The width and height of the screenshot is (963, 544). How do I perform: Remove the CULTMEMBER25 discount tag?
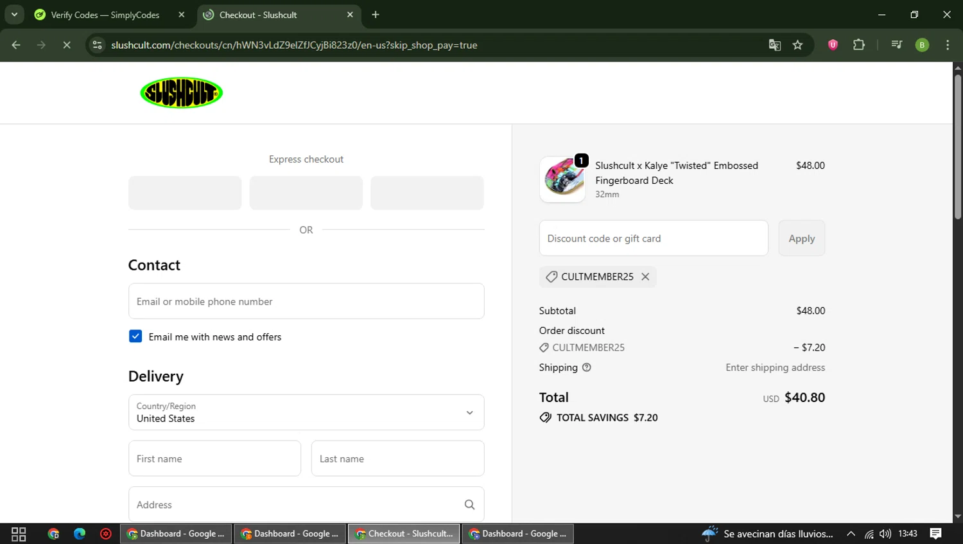(645, 277)
